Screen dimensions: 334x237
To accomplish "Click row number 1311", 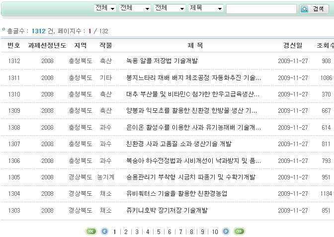I will tap(14, 78).
